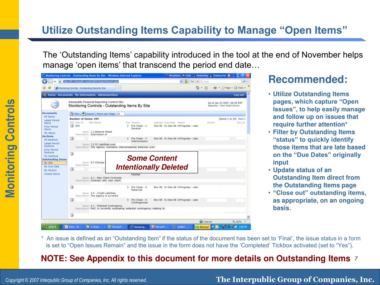Click the round site logo icon
This screenshot has height=285, width=380.
[55, 104]
